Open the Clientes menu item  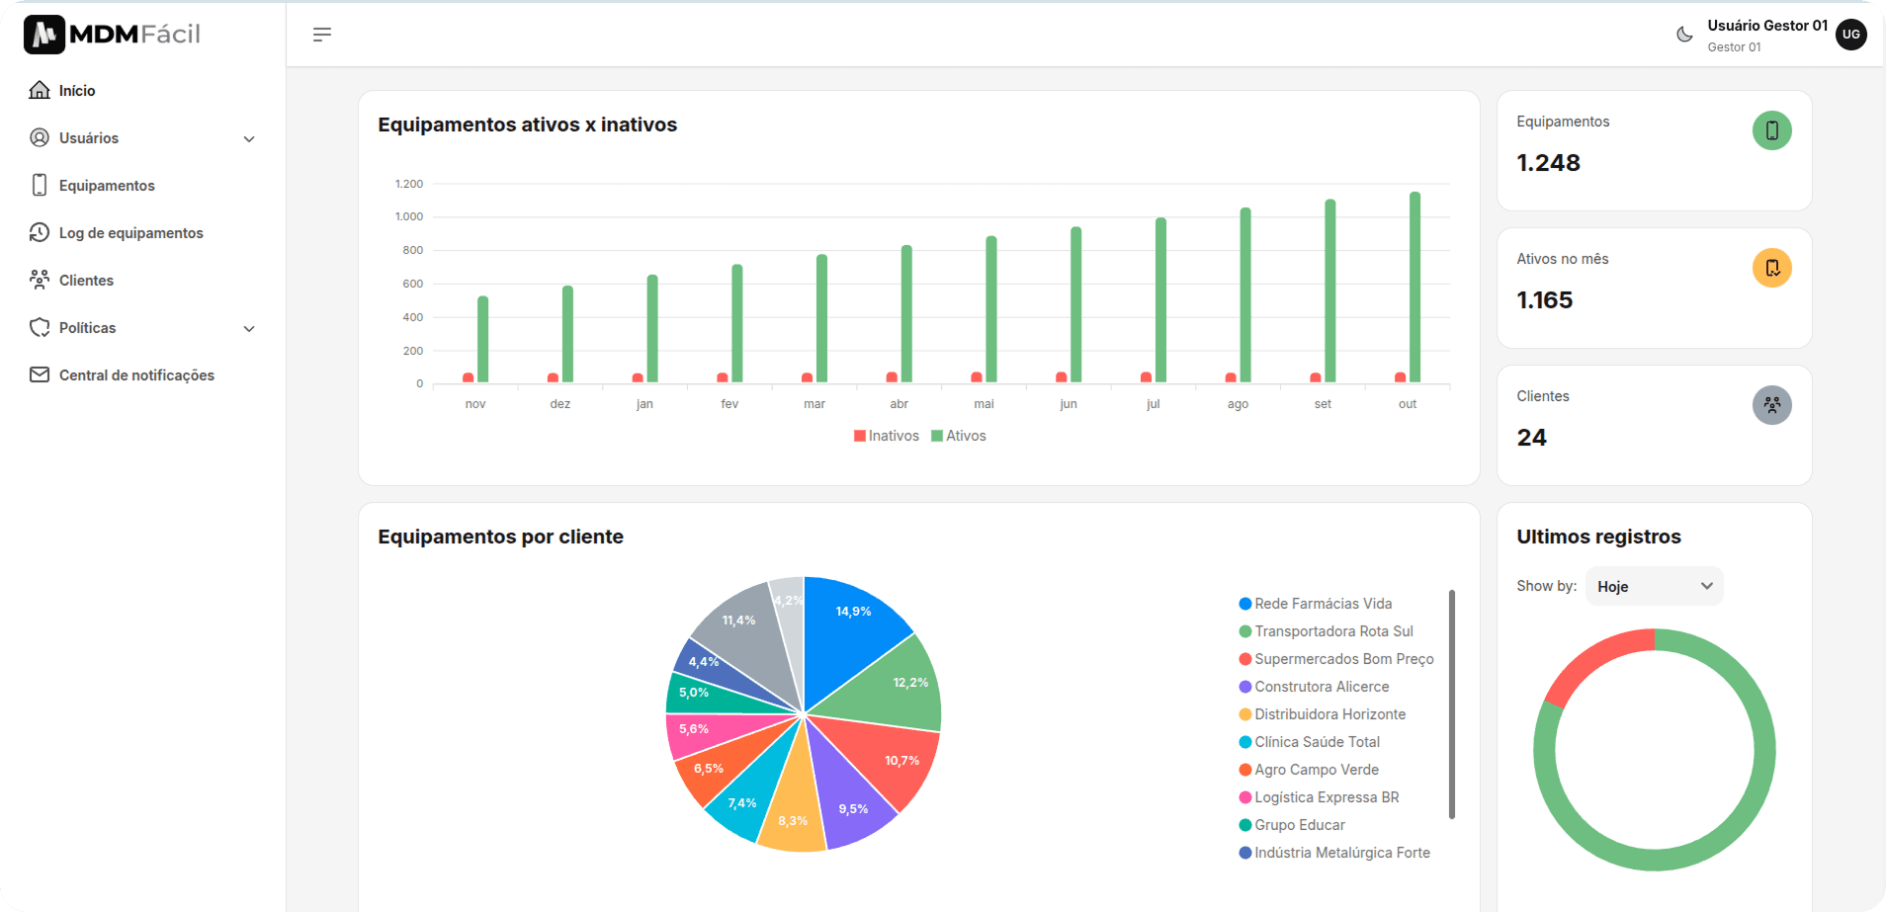pyautogui.click(x=86, y=280)
